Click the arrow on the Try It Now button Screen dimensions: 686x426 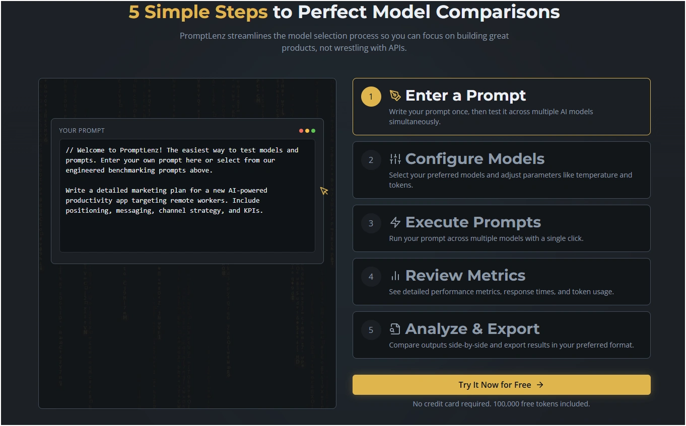point(540,385)
